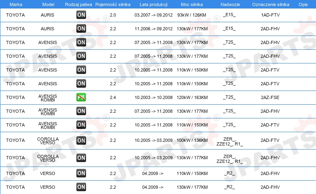This screenshot has width=316, height=194.
Task: Click the "Model" column header
Action: coord(48,4)
